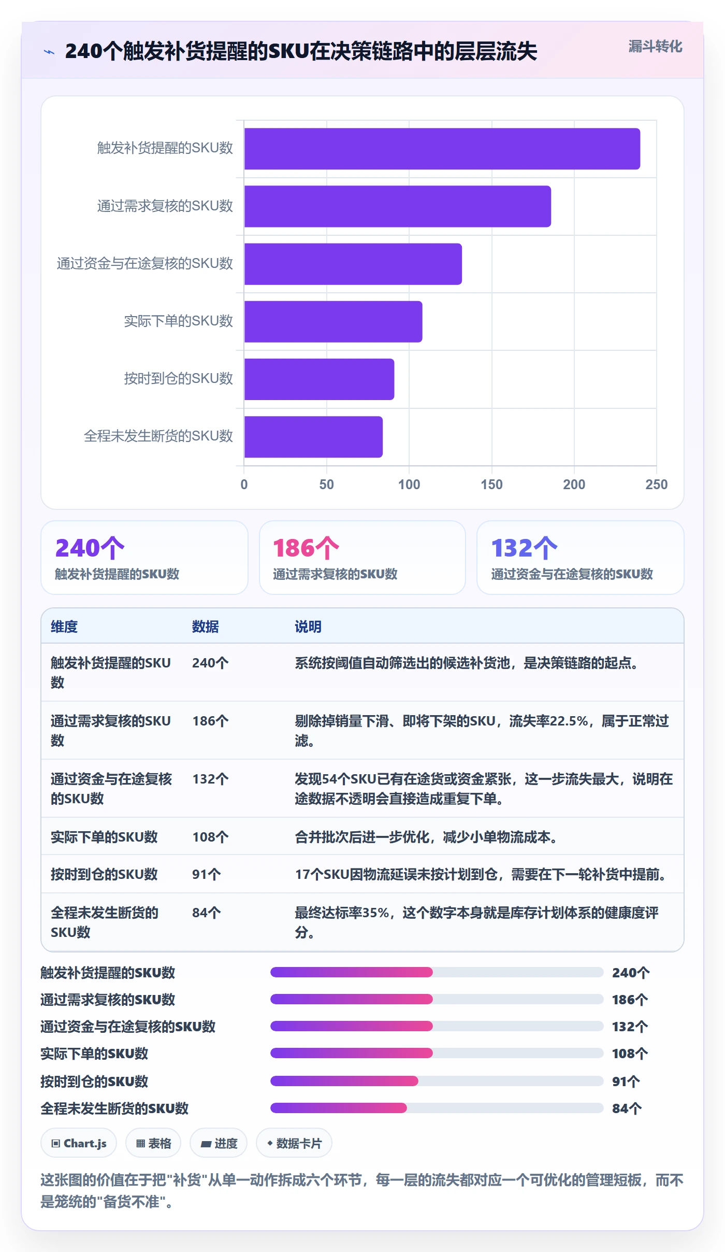Open the 240个 stat card

[144, 557]
